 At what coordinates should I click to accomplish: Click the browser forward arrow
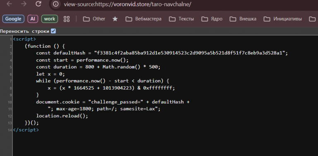pos(24,4)
